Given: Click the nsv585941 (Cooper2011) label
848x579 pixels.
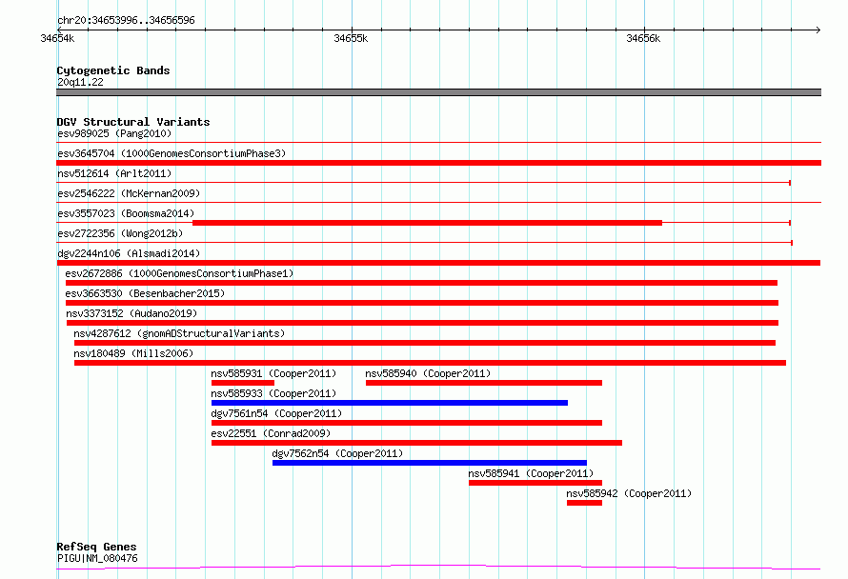Looking at the screenshot, I should point(531,473).
